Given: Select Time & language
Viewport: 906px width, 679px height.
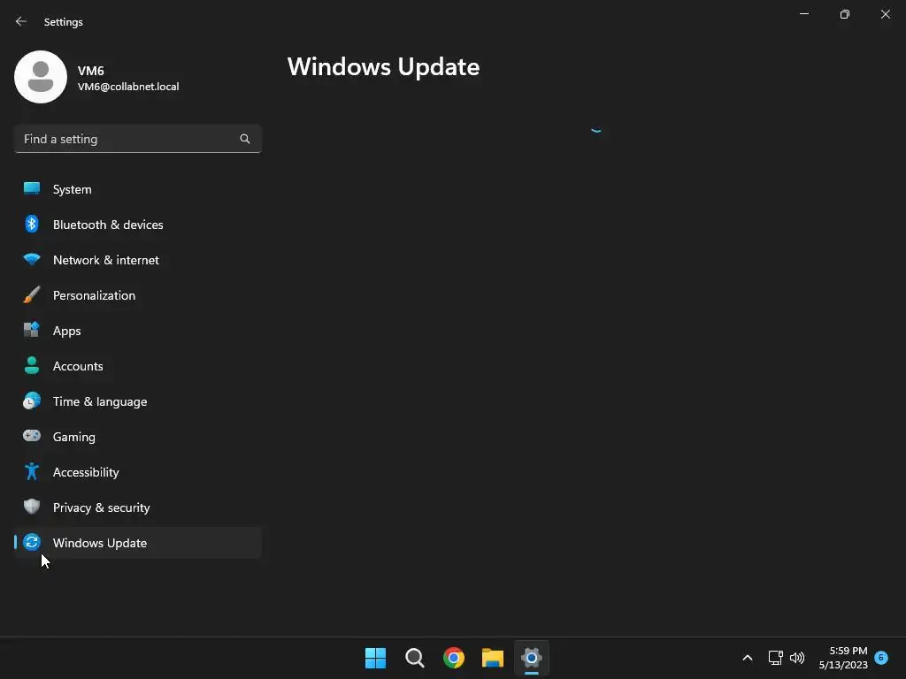Looking at the screenshot, I should (x=137, y=401).
